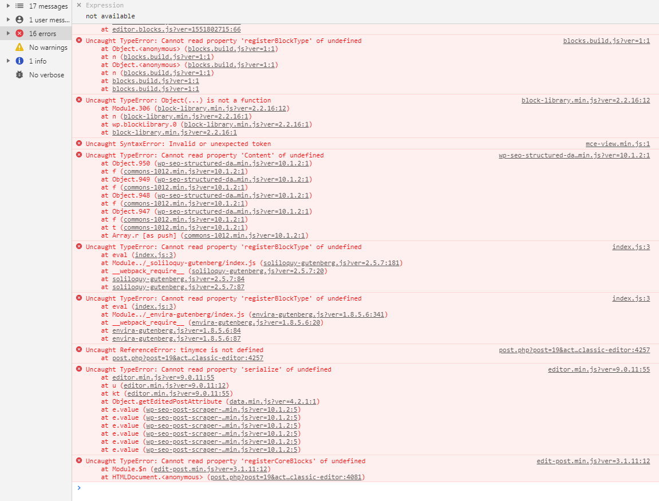Click the console prompt input line
This screenshot has height=501, width=659.
[366, 488]
